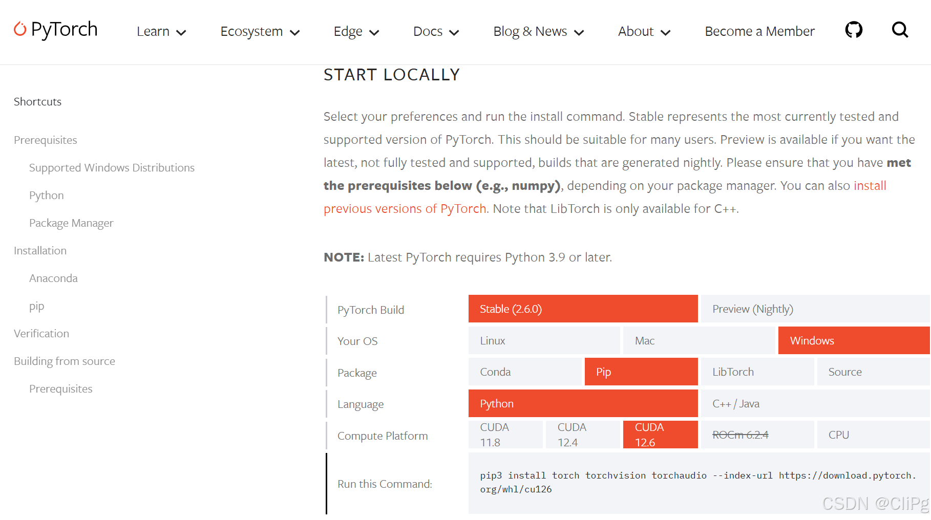This screenshot has height=520, width=931.
Task: Choose CUDA 12.4 compute platform
Action: click(x=583, y=435)
